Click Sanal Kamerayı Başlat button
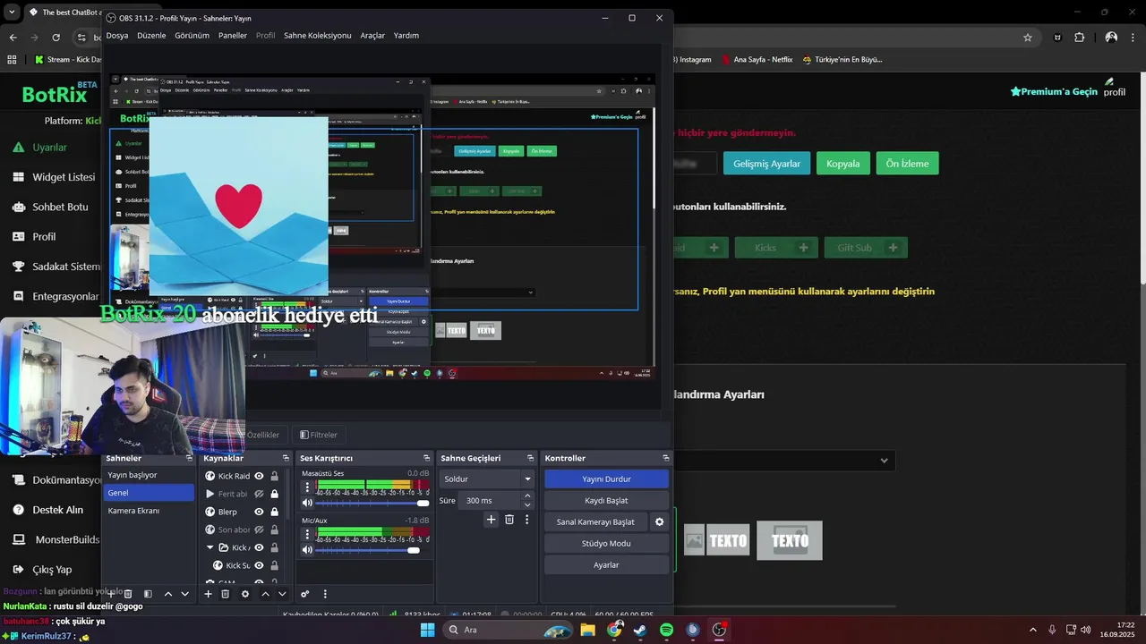1146x644 pixels. (x=595, y=521)
